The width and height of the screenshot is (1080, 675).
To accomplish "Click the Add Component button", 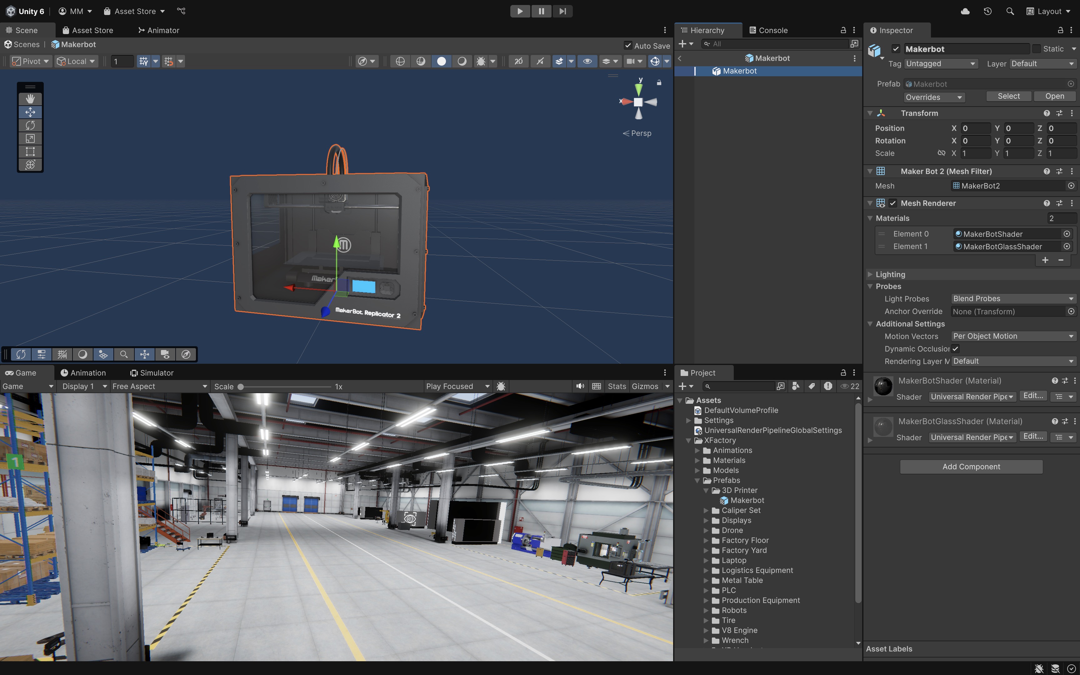I will pyautogui.click(x=971, y=467).
